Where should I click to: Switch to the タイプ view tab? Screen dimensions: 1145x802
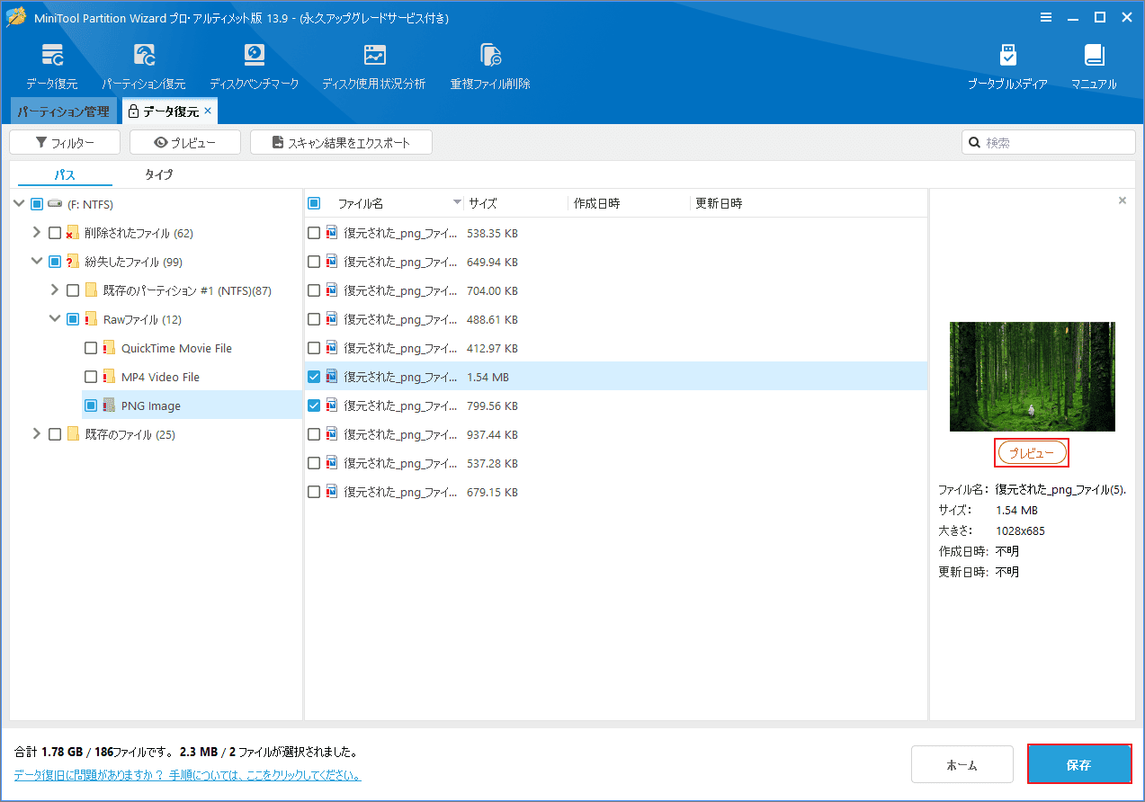[x=158, y=174]
